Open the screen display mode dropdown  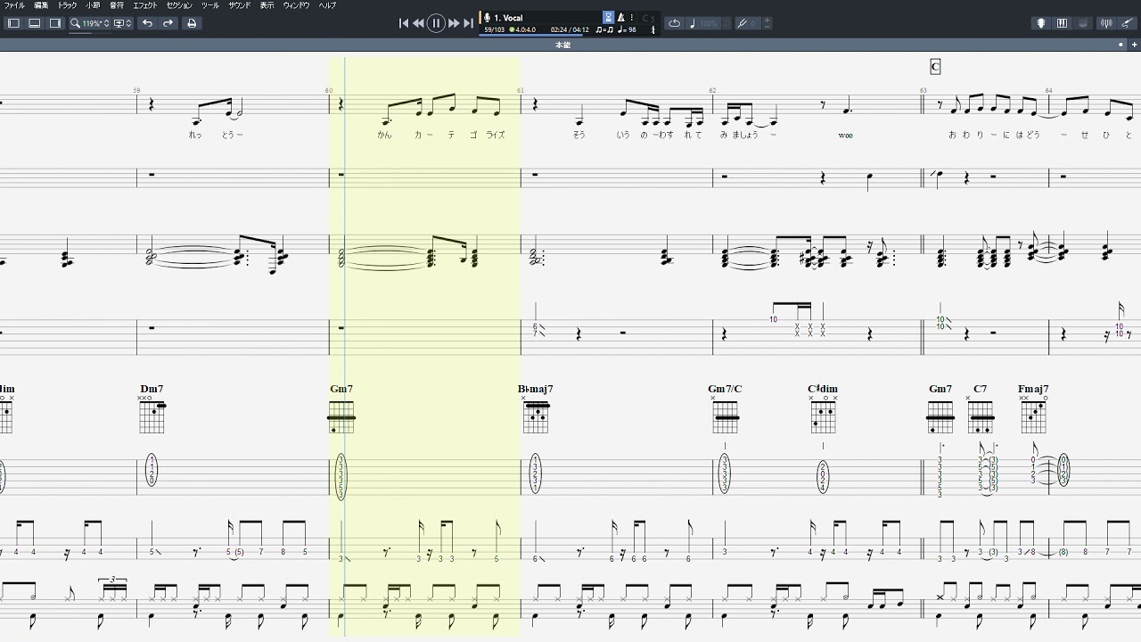(x=123, y=23)
